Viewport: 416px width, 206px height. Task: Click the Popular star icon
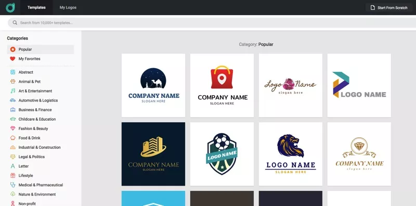(12, 49)
